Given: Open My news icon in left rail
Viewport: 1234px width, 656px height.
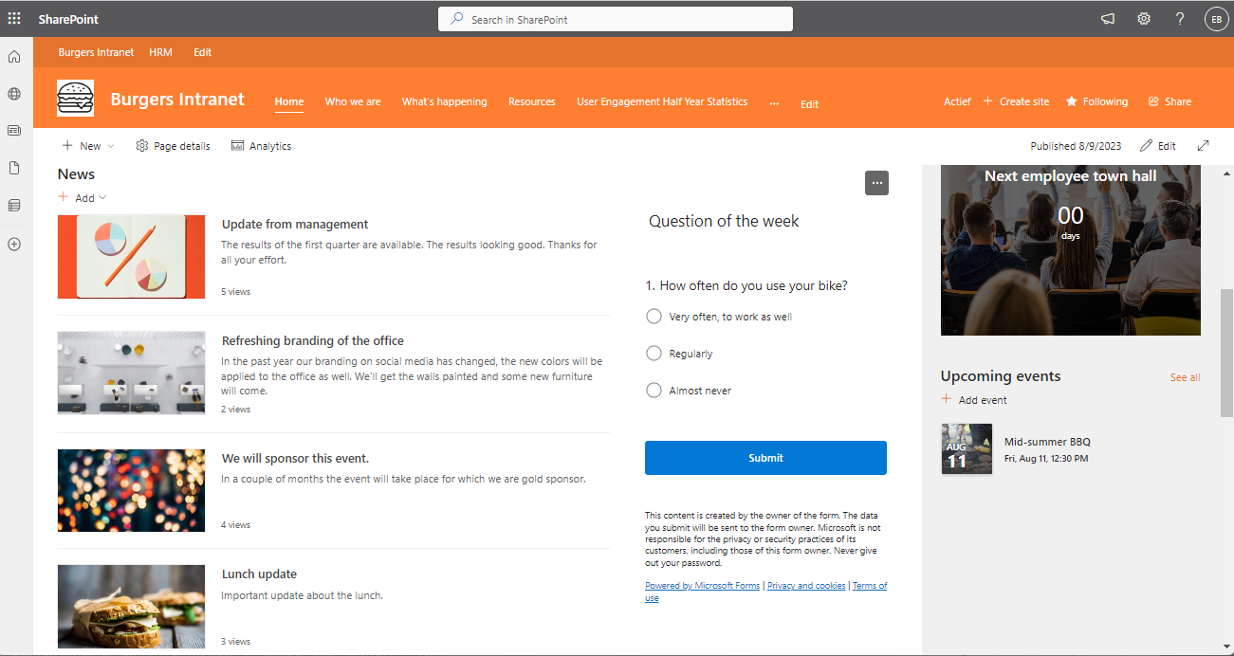Looking at the screenshot, I should point(14,131).
